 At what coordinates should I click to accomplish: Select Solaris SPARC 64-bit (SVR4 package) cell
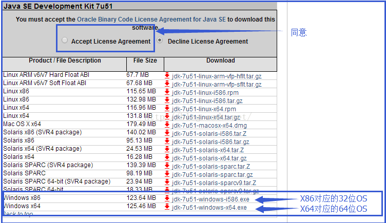tap(56, 181)
